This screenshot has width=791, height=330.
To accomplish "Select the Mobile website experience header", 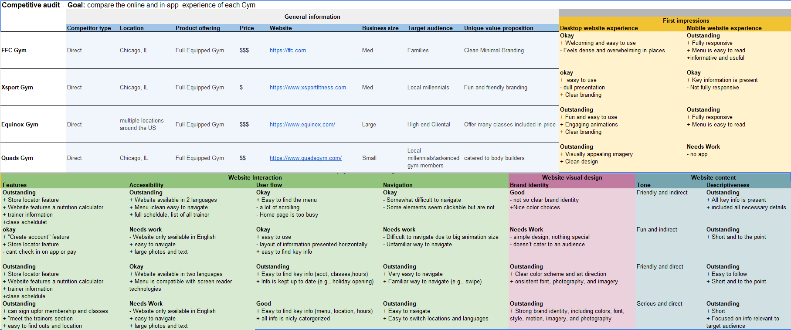I will point(724,28).
